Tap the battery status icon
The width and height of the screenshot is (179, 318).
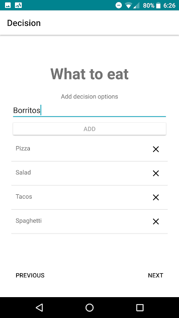[x=159, y=5]
